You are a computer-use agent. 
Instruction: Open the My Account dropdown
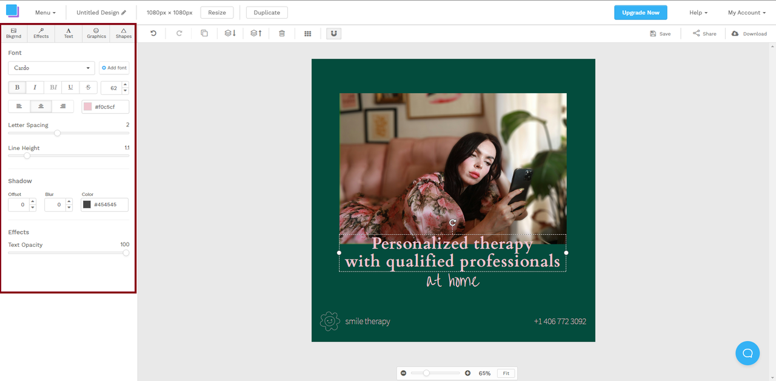point(747,13)
